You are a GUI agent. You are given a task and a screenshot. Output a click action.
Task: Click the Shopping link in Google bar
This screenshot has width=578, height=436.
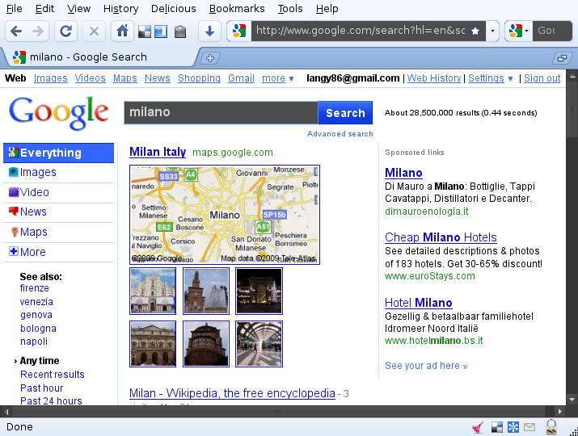click(199, 78)
